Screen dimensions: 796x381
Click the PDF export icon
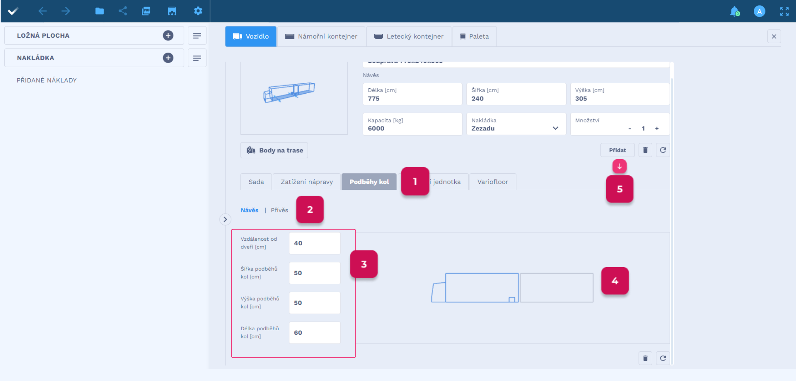146,11
